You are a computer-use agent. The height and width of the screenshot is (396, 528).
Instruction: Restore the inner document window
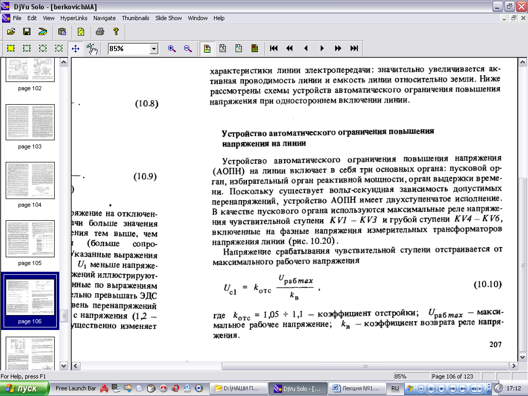pos(514,18)
